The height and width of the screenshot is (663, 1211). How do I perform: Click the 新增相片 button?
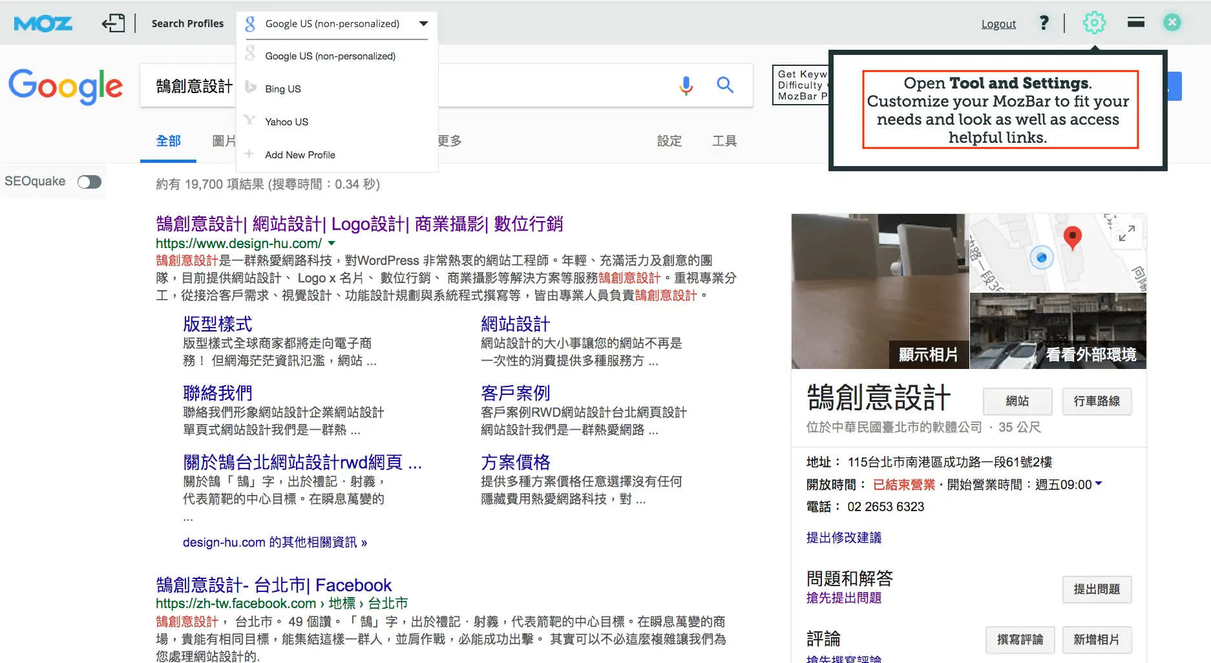click(x=1097, y=640)
